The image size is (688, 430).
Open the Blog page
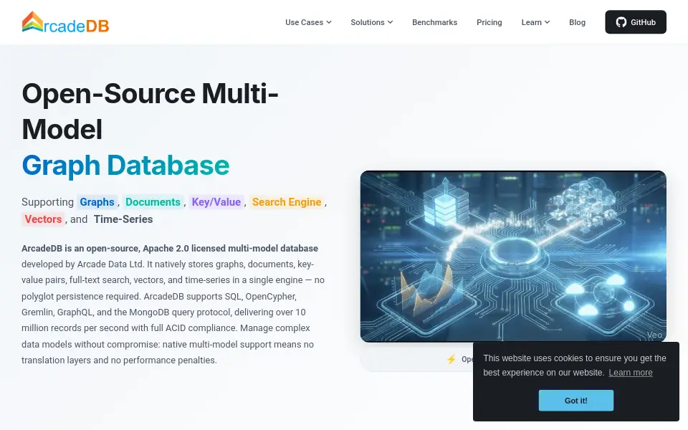(577, 22)
